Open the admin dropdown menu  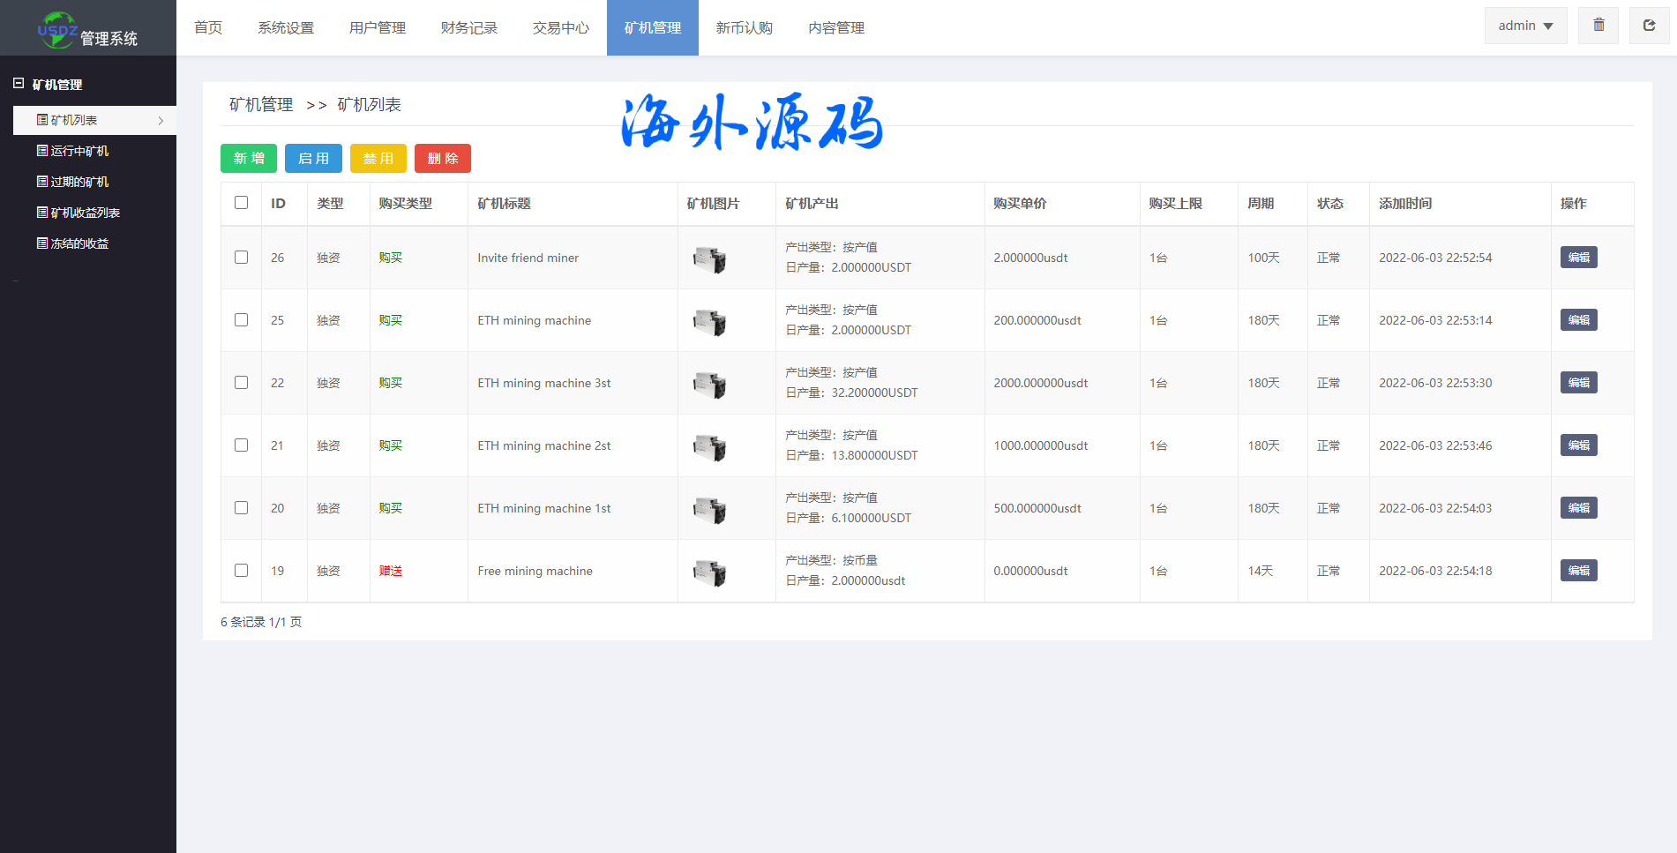[x=1525, y=26]
